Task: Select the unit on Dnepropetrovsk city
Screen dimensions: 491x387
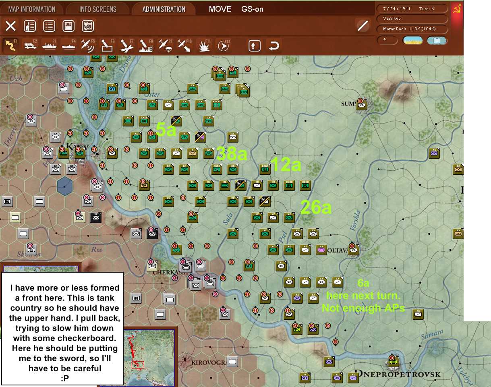Action: click(394, 362)
